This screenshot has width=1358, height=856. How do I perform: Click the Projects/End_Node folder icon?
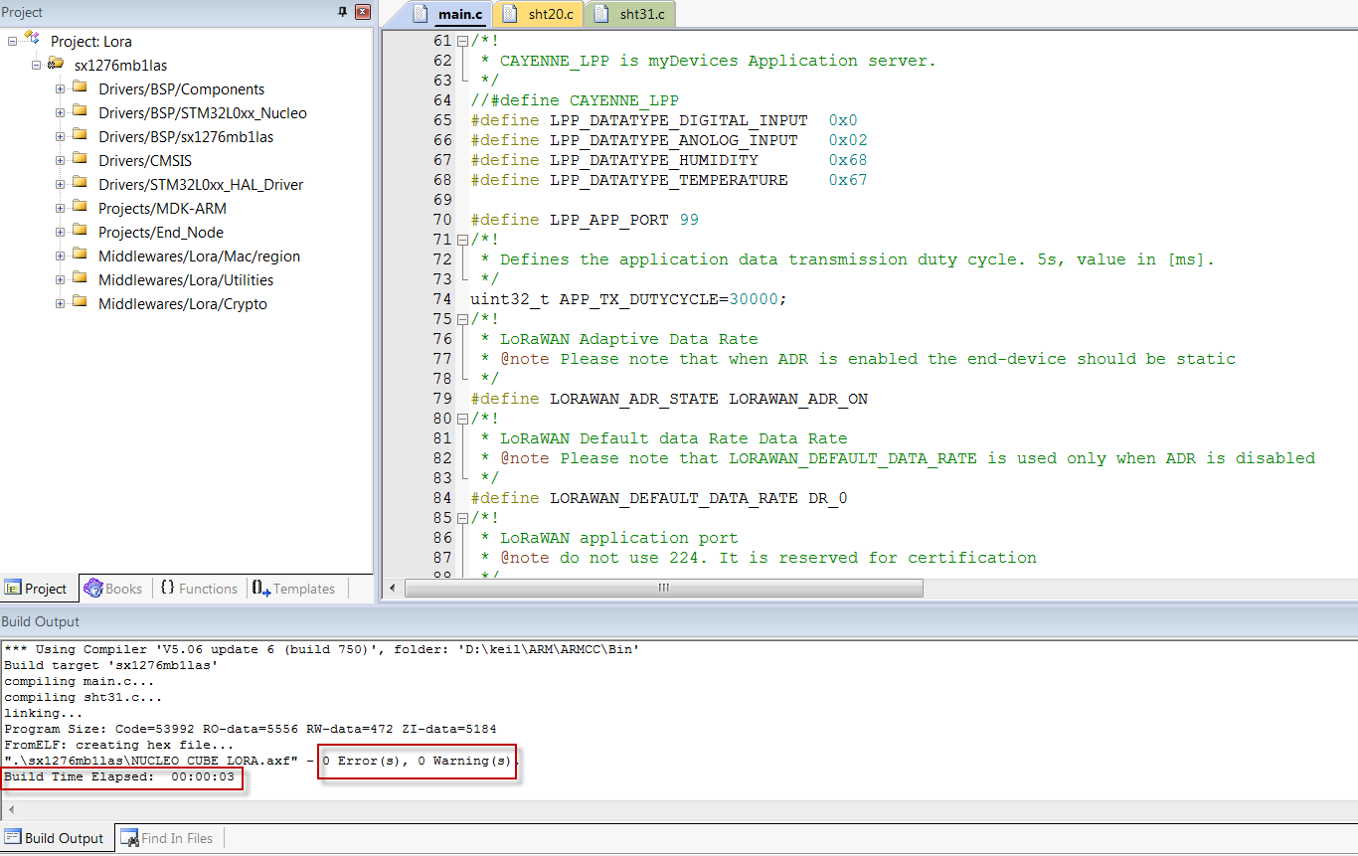coord(80,232)
